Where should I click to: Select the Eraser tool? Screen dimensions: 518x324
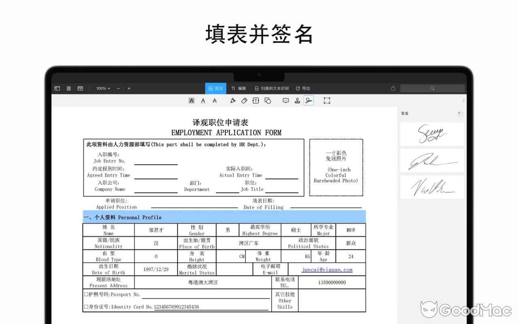(244, 100)
